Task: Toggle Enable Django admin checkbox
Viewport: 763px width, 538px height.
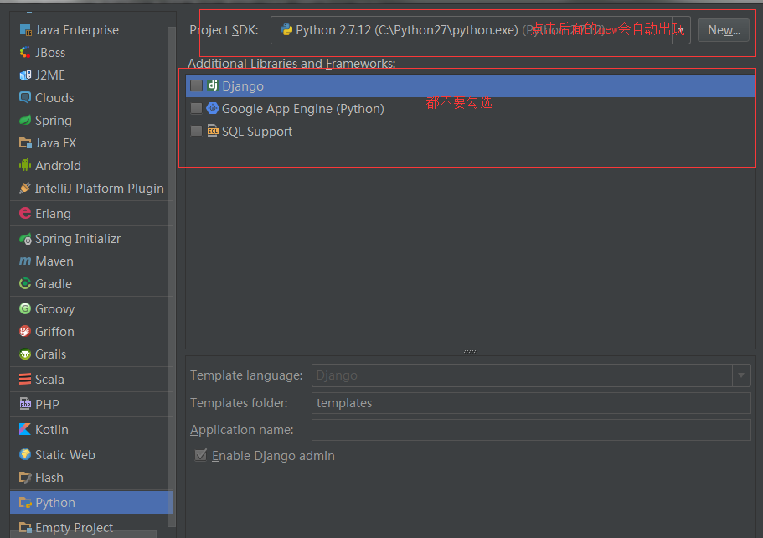Action: (x=201, y=455)
